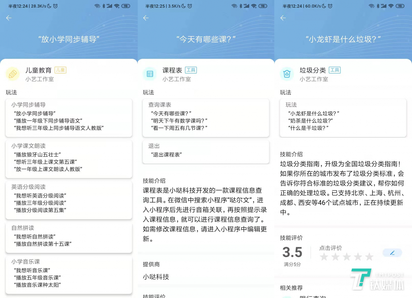Tap the blue pencil icon to write a review
The image size is (412, 298).
tap(392, 253)
